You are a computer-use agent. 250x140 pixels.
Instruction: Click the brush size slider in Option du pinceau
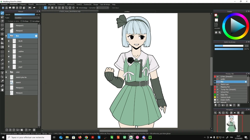tap(229, 46)
